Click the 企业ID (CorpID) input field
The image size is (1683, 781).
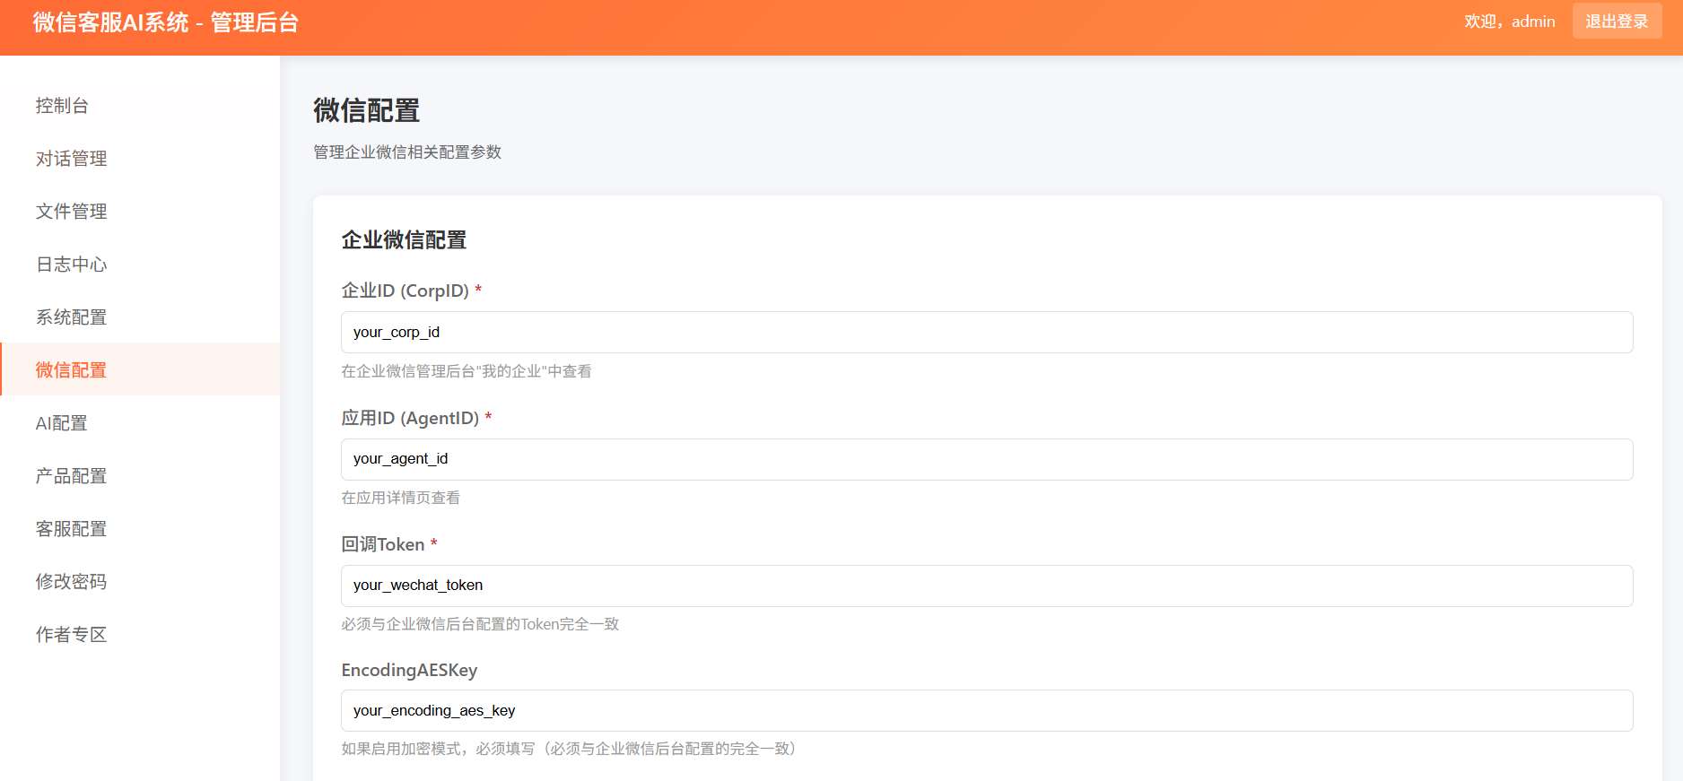[986, 333]
